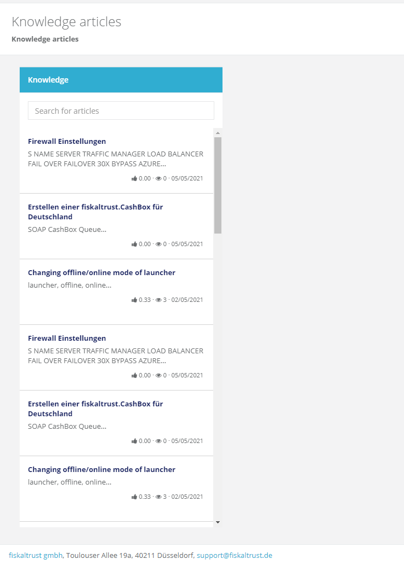Viewport: 404px width, 565px height.
Task: Click eye views icon on last Changing offline/online article
Action: [x=159, y=497]
